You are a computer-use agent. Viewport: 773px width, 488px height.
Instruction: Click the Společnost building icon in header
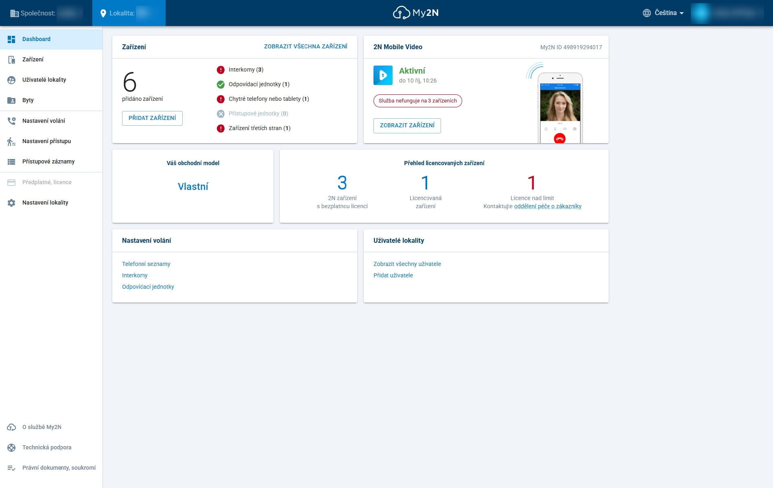tap(14, 13)
